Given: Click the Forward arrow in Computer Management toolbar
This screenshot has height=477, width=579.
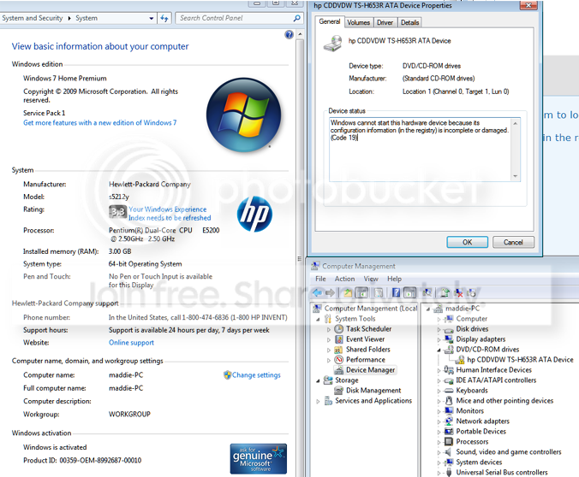Looking at the screenshot, I should coord(330,292).
